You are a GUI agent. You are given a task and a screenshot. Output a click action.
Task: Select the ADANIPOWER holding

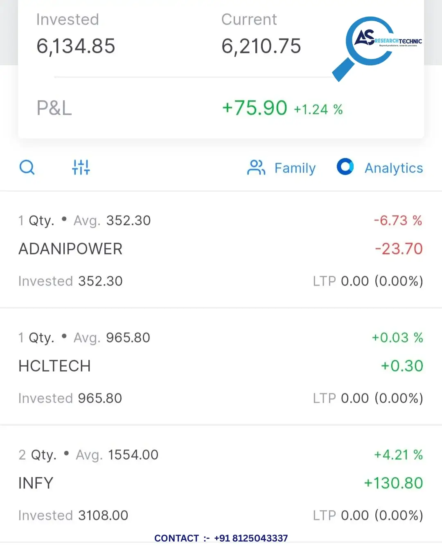click(221, 250)
